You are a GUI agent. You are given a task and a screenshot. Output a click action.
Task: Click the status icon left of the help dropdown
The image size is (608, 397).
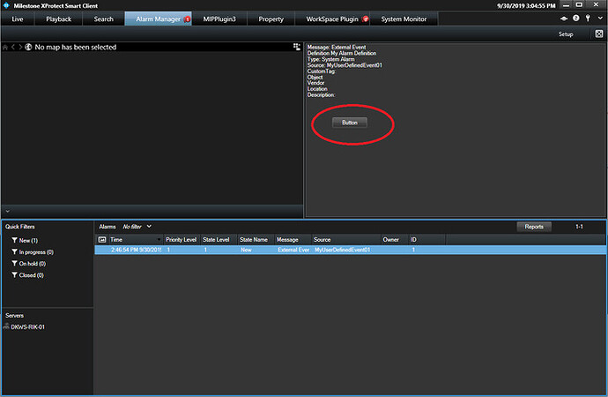click(563, 19)
